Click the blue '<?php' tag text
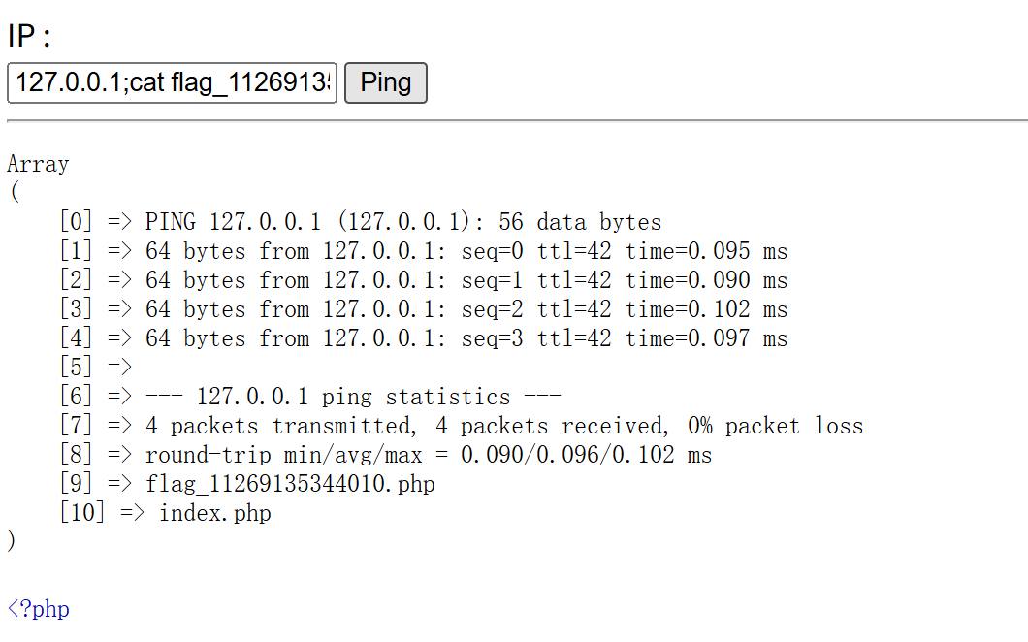Image resolution: width=1028 pixels, height=642 pixels. coord(39,609)
